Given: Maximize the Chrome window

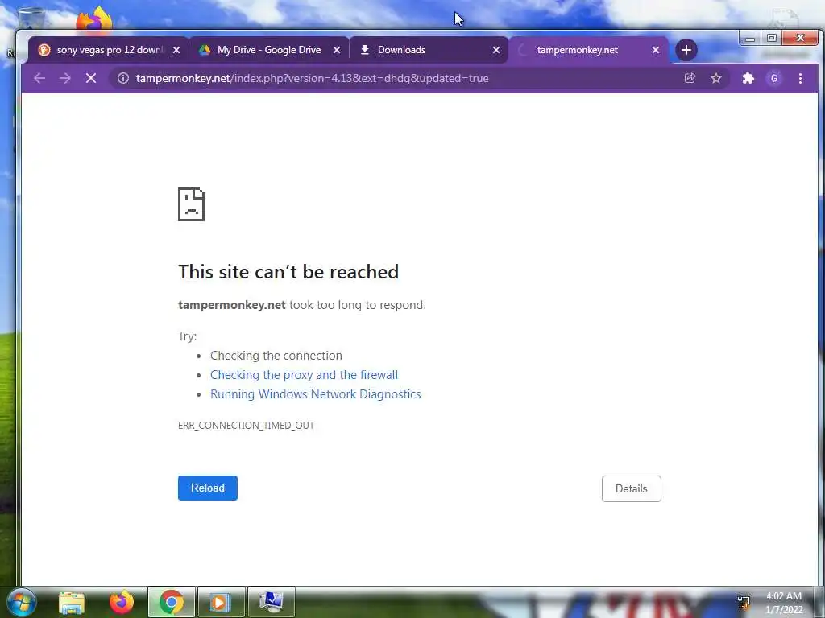Looking at the screenshot, I should click(x=772, y=38).
